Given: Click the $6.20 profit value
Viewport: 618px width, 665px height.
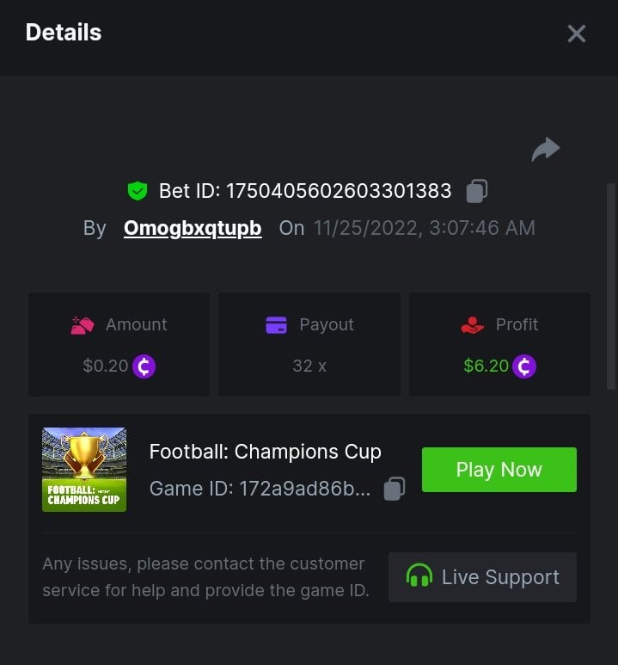Looking at the screenshot, I should (486, 366).
